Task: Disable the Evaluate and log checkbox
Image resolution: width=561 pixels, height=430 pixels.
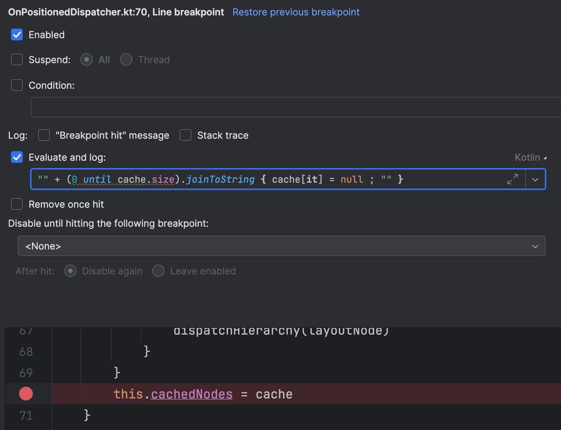Action: point(17,157)
